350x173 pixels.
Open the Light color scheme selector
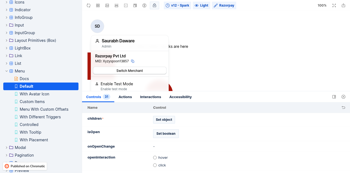[202, 5]
